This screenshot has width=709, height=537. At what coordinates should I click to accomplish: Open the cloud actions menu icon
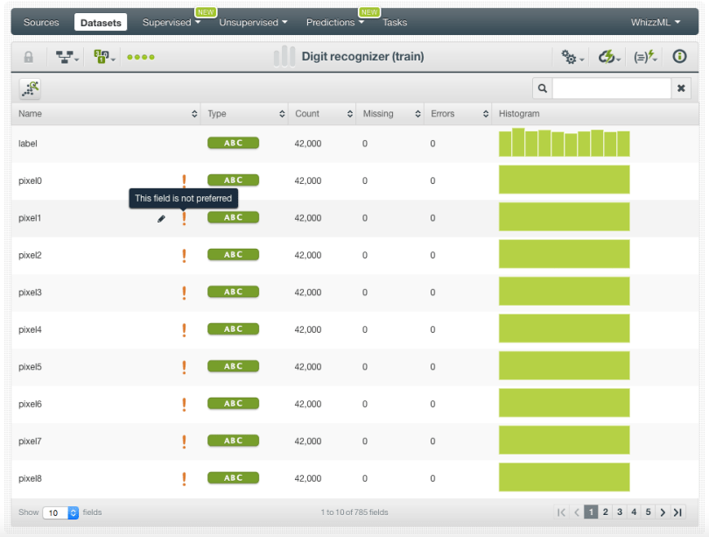coord(608,57)
